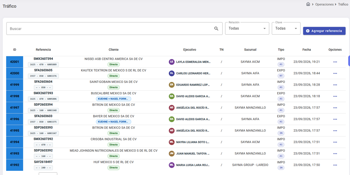Screen dimensions: 350x175
Task: Click the Ejecutivo column header
Action: click(190, 49)
